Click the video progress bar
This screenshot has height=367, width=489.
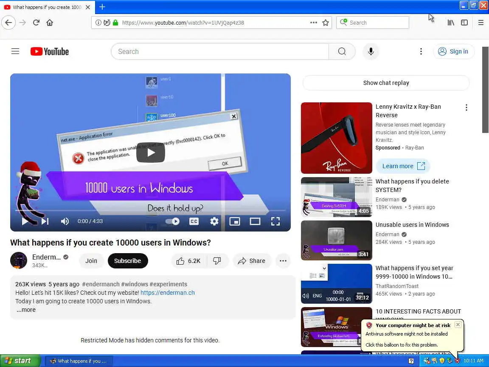click(150, 211)
